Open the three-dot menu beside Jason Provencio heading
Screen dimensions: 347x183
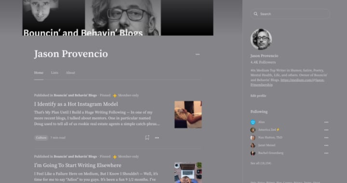tap(198, 54)
